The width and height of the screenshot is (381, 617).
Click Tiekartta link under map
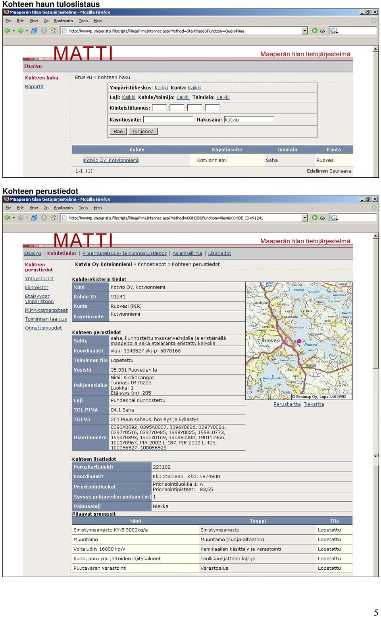point(314,404)
